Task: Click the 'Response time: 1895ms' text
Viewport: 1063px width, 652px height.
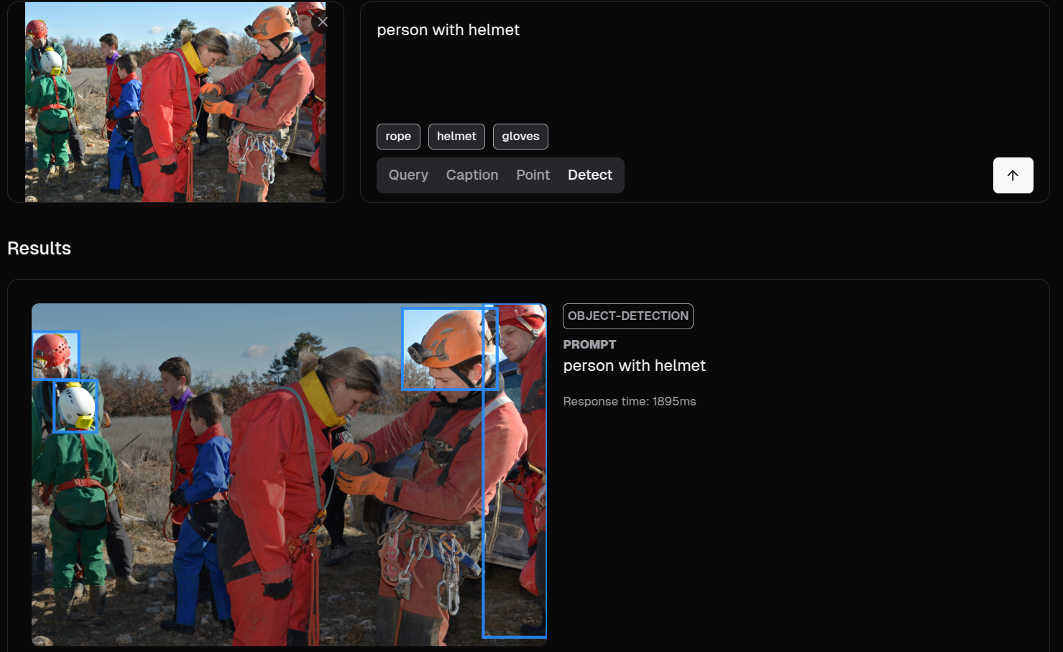Action: (629, 402)
